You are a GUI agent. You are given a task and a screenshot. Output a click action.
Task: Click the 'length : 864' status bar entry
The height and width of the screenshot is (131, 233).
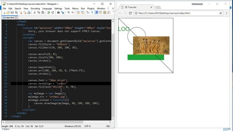click(7, 126)
